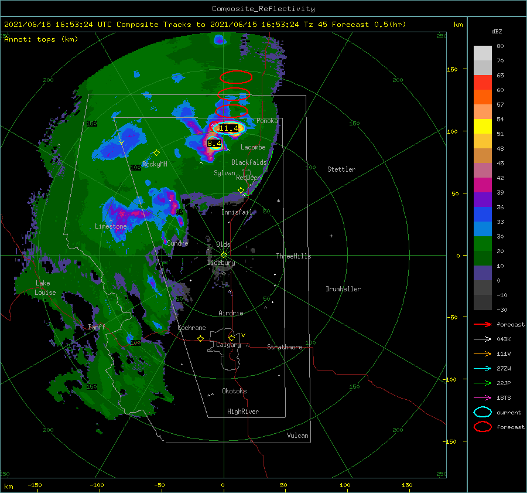
Task: Click the cyan 27ZW arrow legend icon
Action: point(482,369)
